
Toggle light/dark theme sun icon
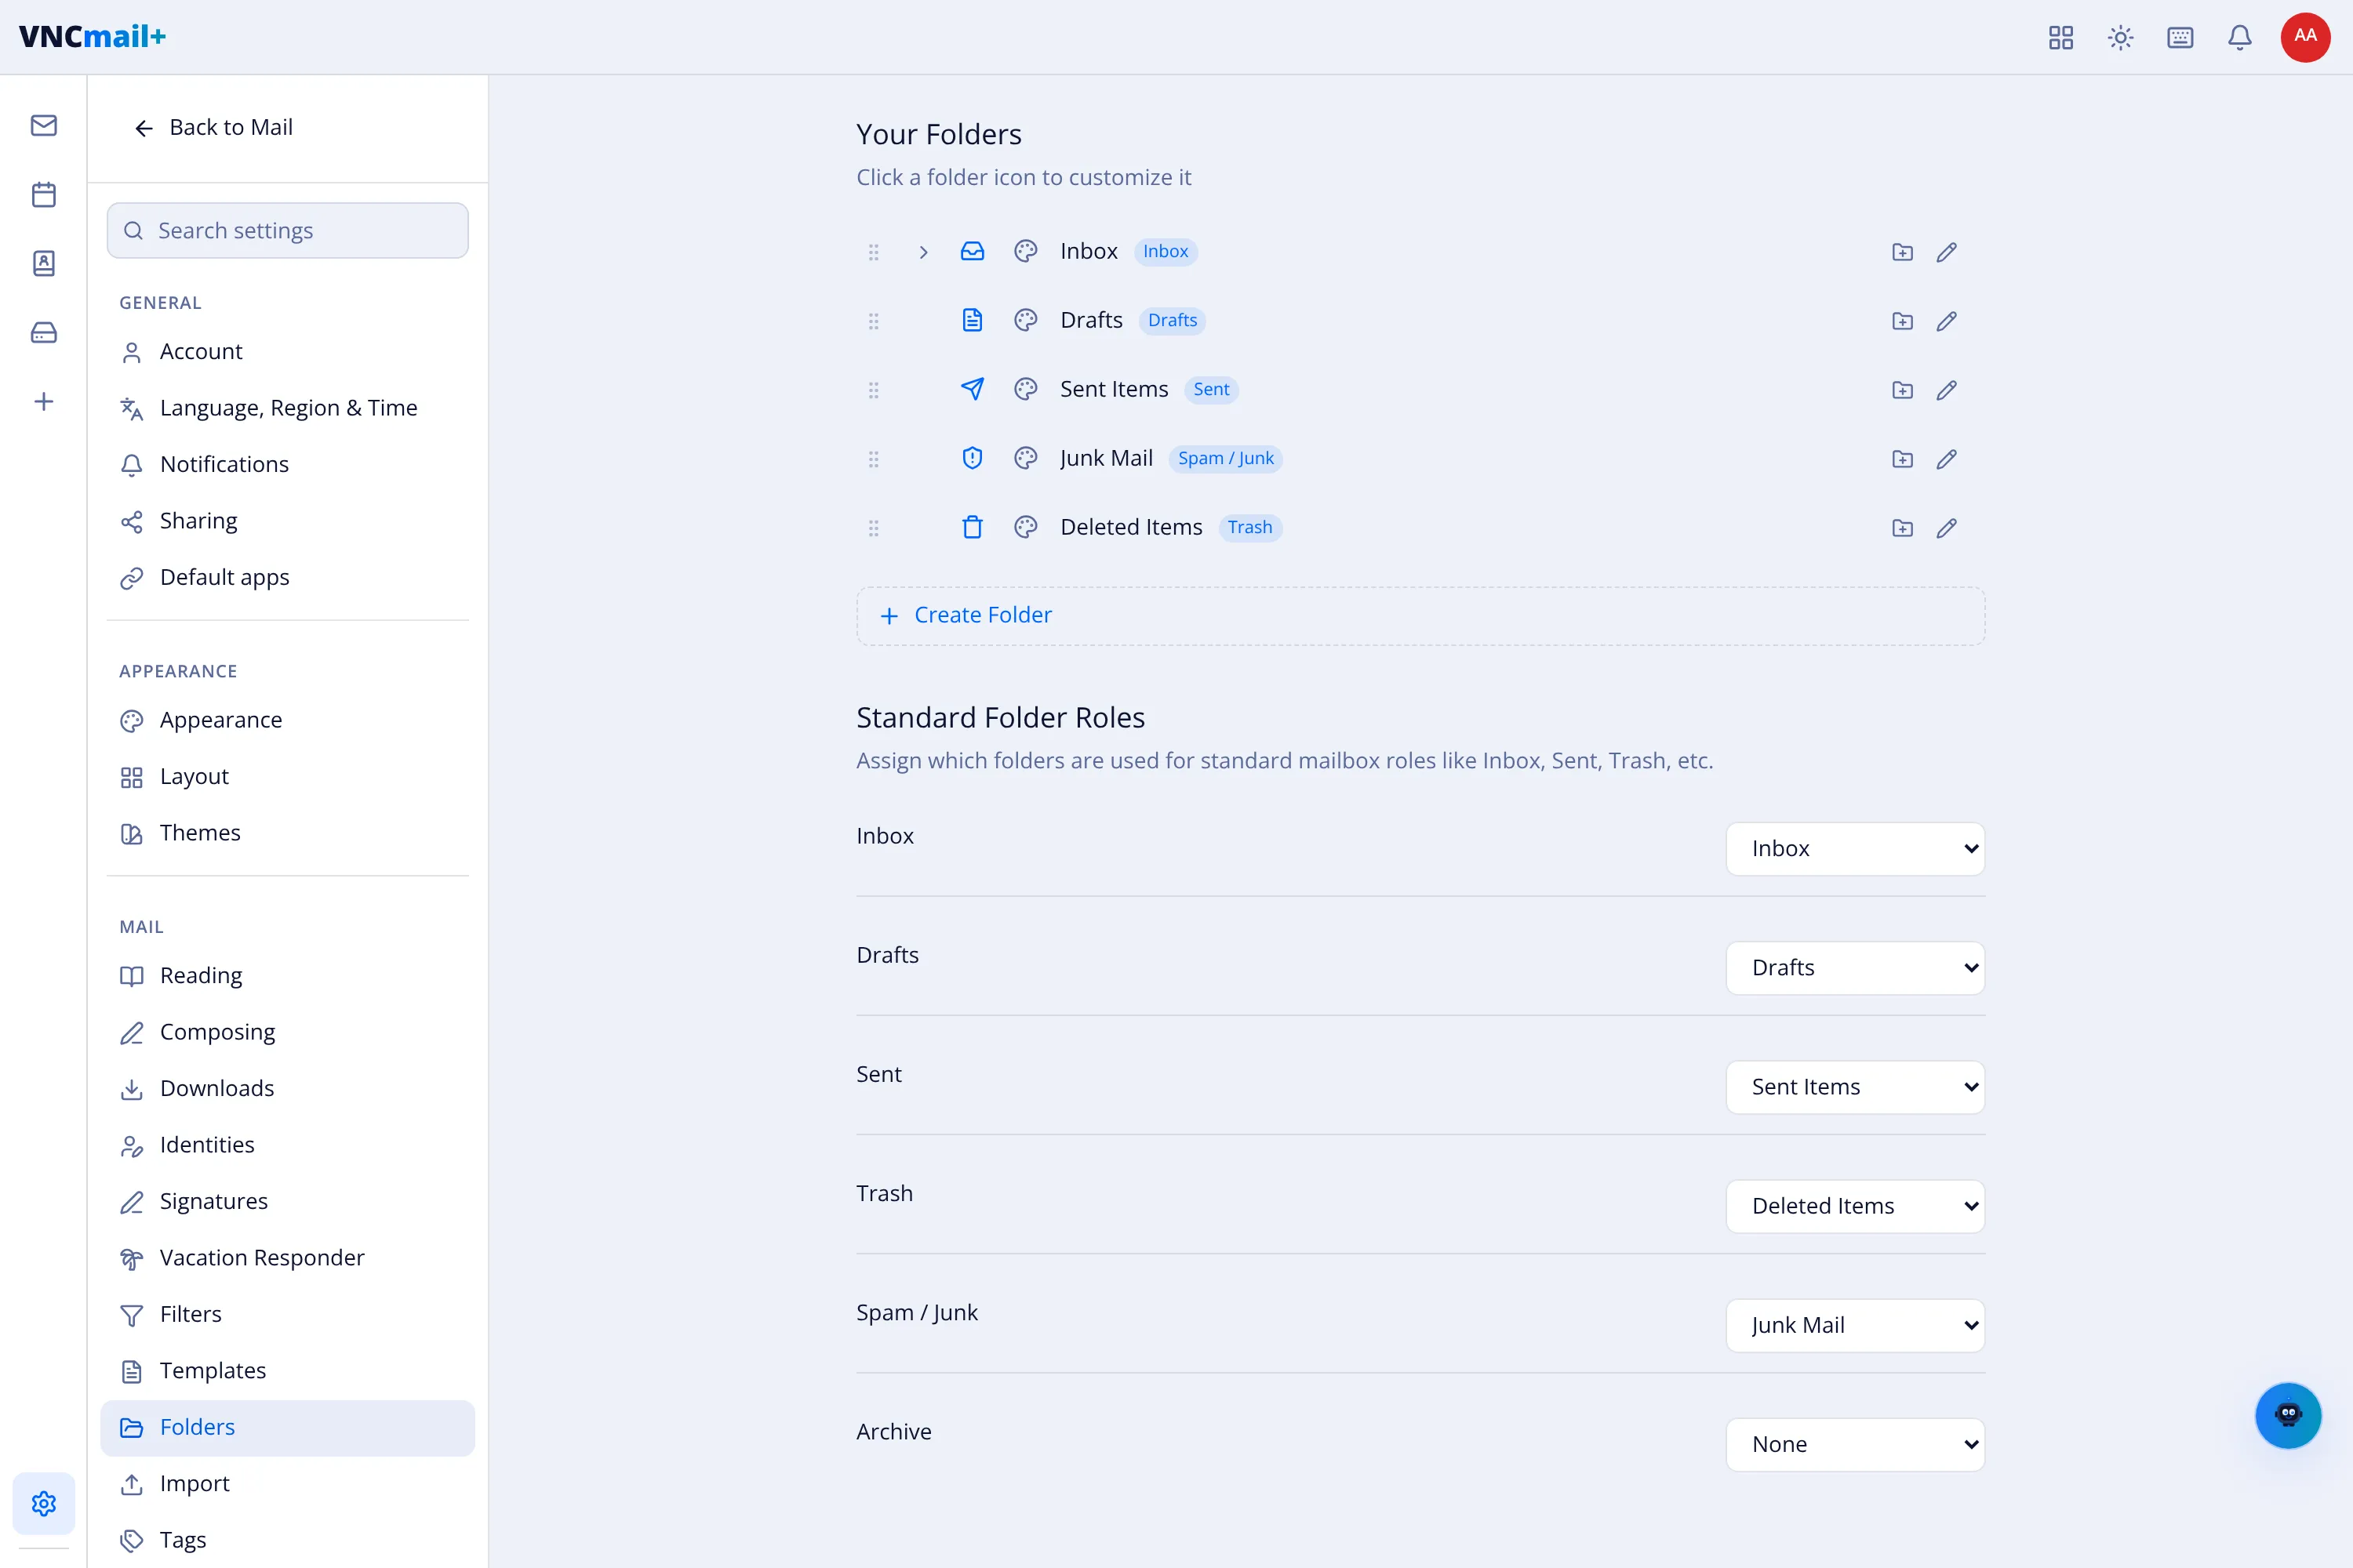point(2121,38)
